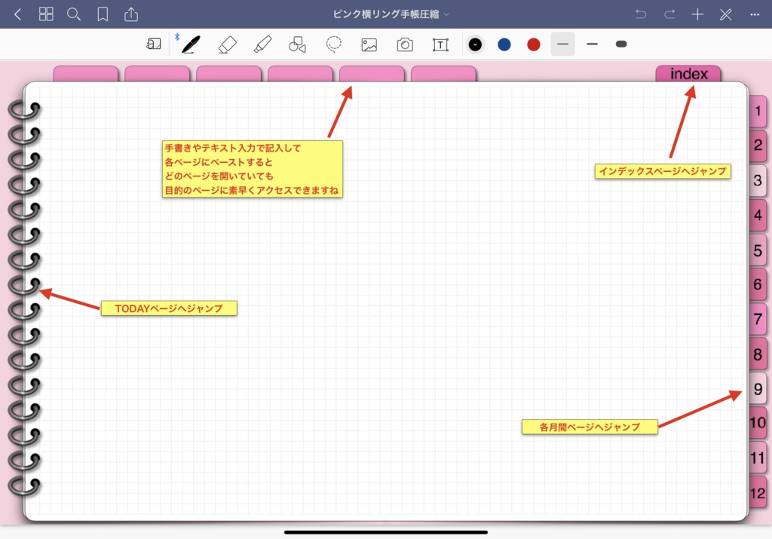Open the more options ellipsis menu
The width and height of the screenshot is (772, 539).
(755, 14)
